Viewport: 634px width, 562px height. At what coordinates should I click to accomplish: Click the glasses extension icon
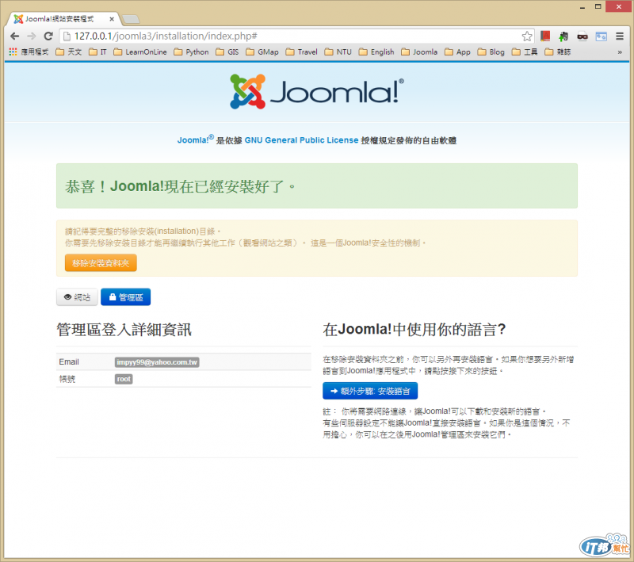pos(582,36)
